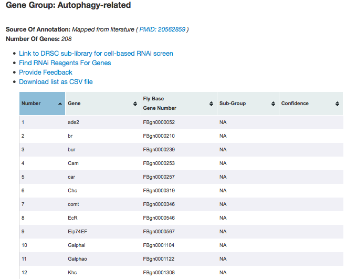Click Sub-Group NA value in ade2 row
Viewport: 346px width, 279px height.
point(223,122)
